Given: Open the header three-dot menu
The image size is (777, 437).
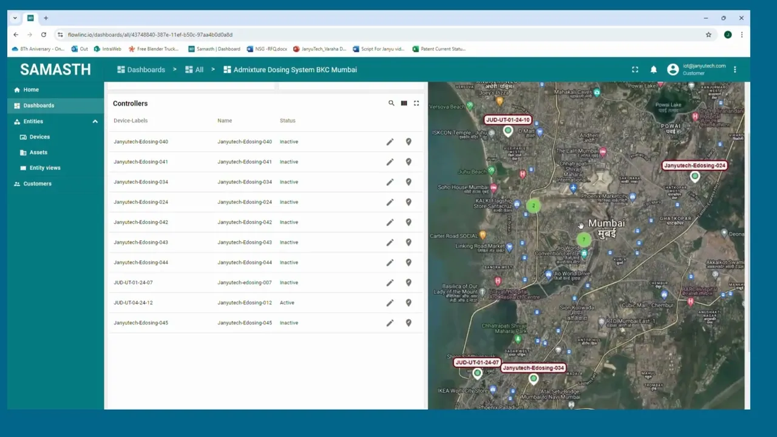Looking at the screenshot, I should (x=735, y=70).
